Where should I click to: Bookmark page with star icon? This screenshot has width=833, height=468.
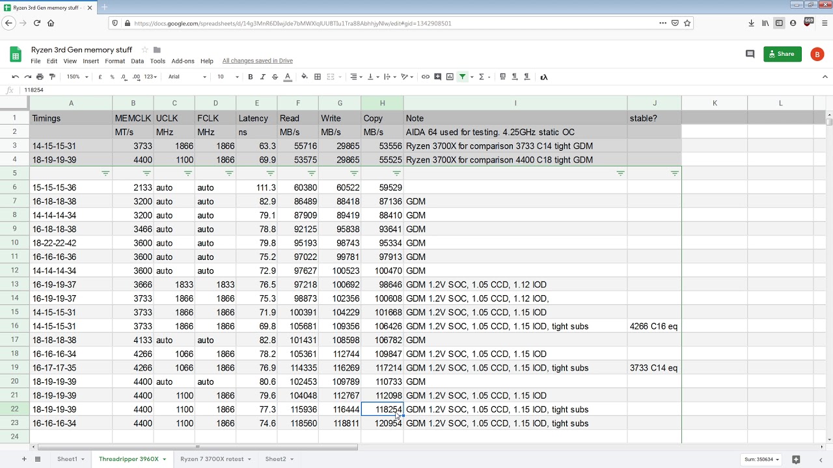click(687, 23)
